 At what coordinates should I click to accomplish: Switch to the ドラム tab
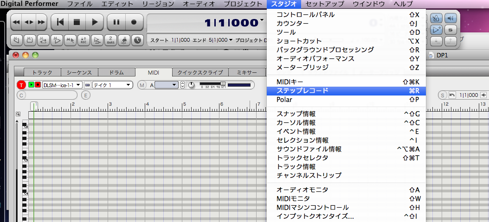116,73
